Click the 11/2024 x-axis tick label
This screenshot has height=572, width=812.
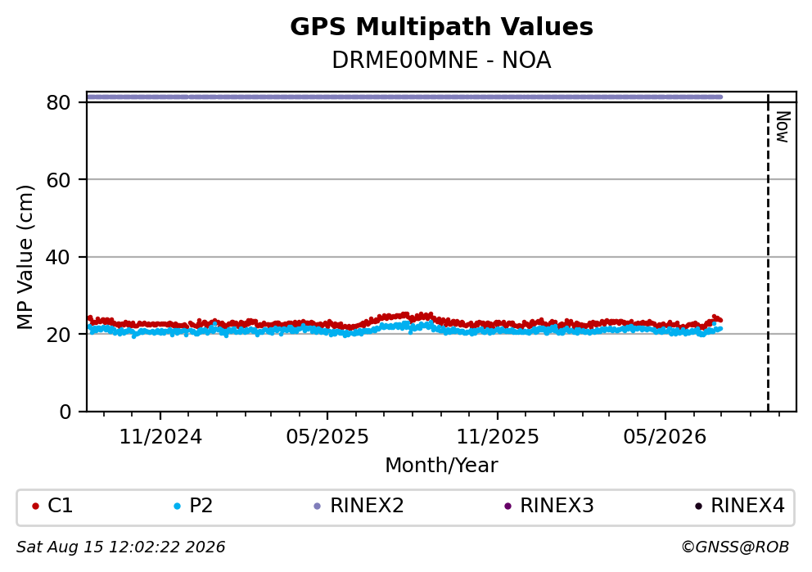click(x=160, y=437)
